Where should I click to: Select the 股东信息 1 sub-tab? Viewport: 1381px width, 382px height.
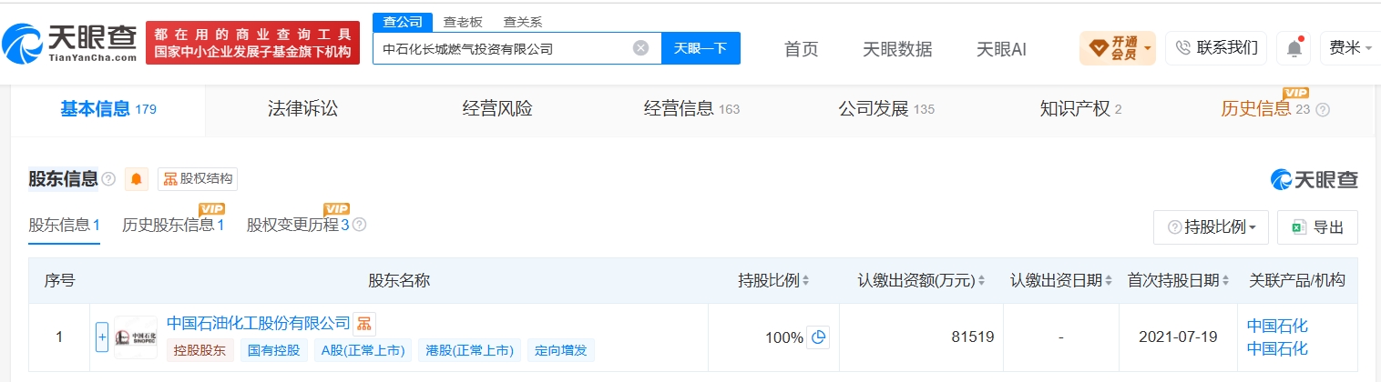(64, 225)
